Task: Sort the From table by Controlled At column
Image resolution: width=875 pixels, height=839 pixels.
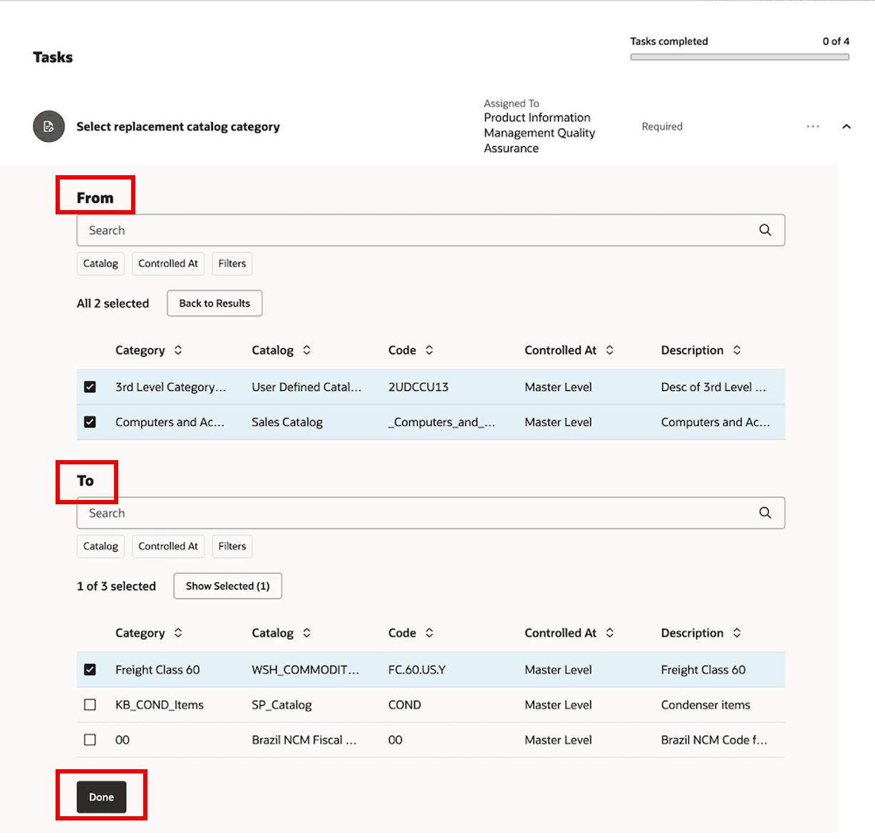Action: click(609, 350)
